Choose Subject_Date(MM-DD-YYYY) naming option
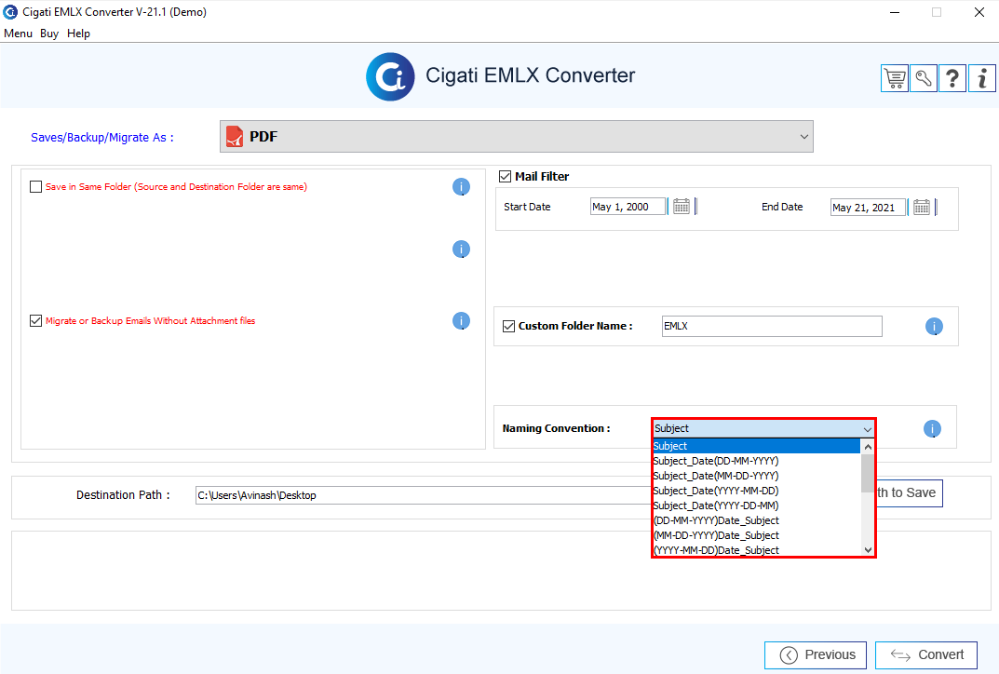The height and width of the screenshot is (674, 999). point(756,476)
